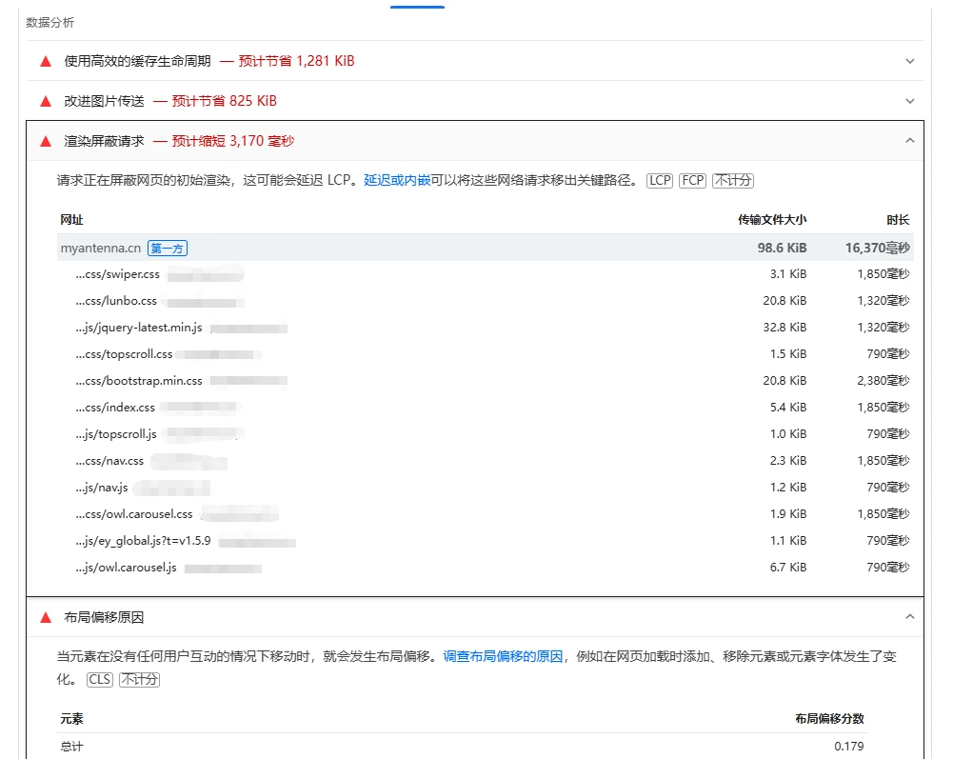Expand the 使用高效的缓存生命周期 audit chevron
Image resolution: width=953 pixels, height=759 pixels.
click(909, 61)
